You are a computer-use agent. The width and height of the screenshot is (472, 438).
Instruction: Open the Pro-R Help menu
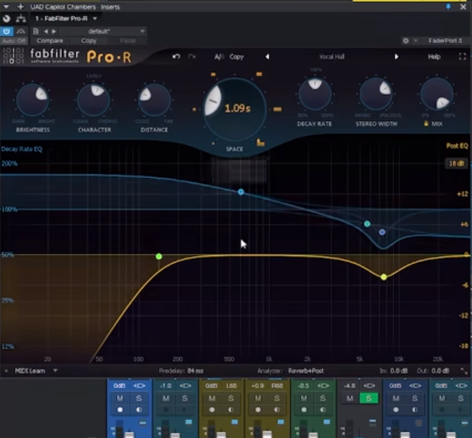pyautogui.click(x=434, y=57)
